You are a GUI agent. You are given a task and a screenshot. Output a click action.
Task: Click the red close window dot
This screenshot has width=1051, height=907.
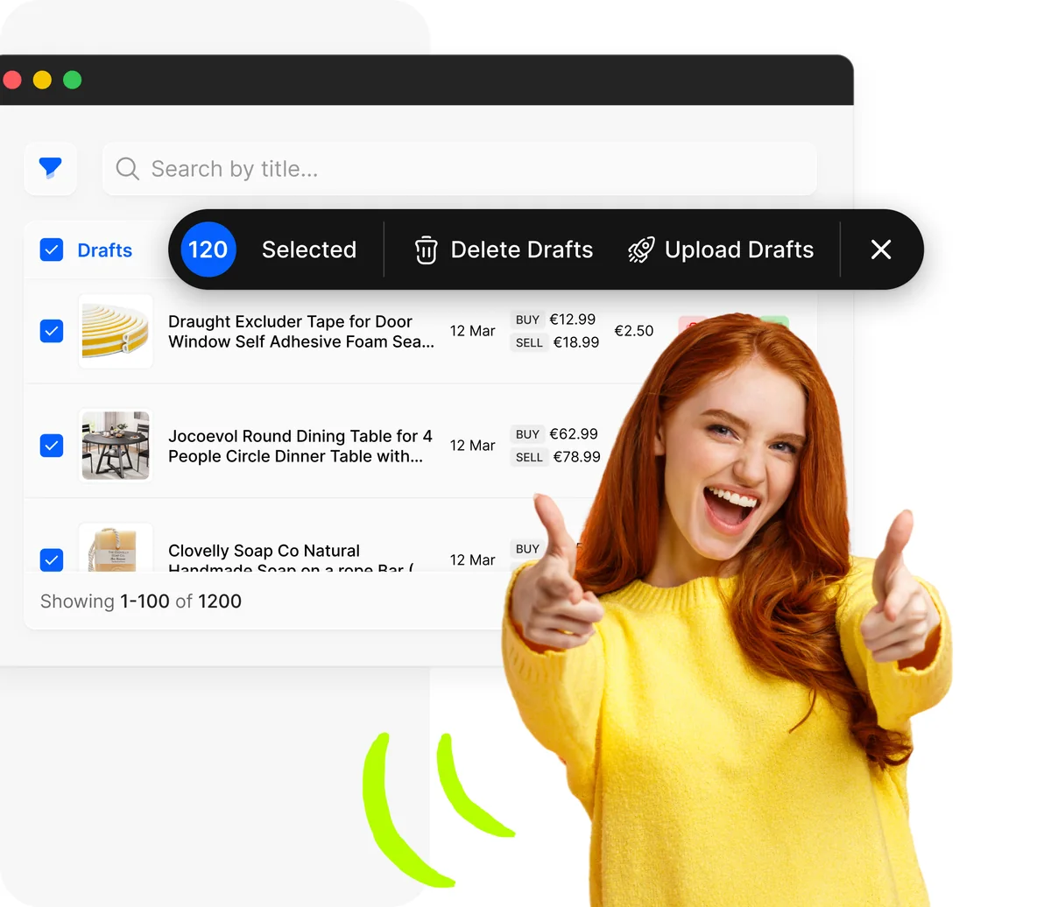(12, 80)
